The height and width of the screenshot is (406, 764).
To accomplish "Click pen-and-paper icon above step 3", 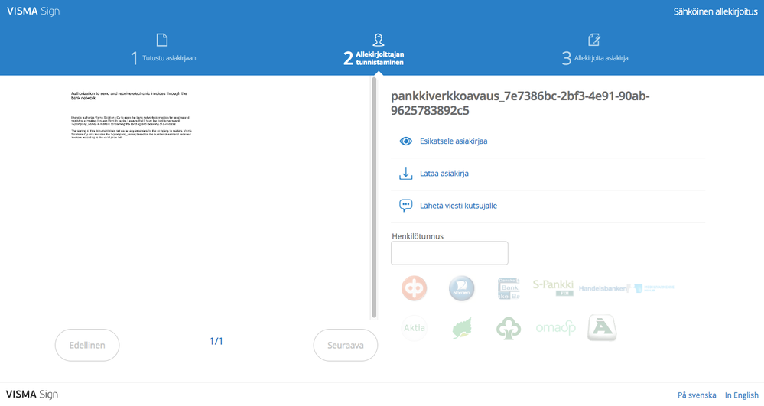I will 594,40.
